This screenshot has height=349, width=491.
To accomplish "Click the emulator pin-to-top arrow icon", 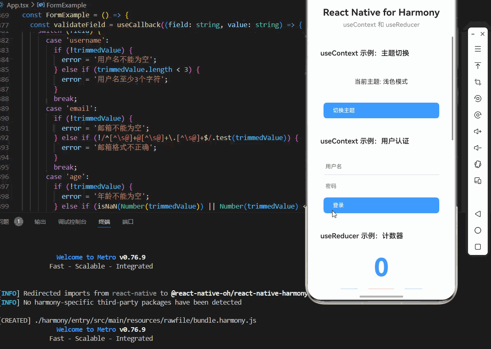I will tap(478, 65).
